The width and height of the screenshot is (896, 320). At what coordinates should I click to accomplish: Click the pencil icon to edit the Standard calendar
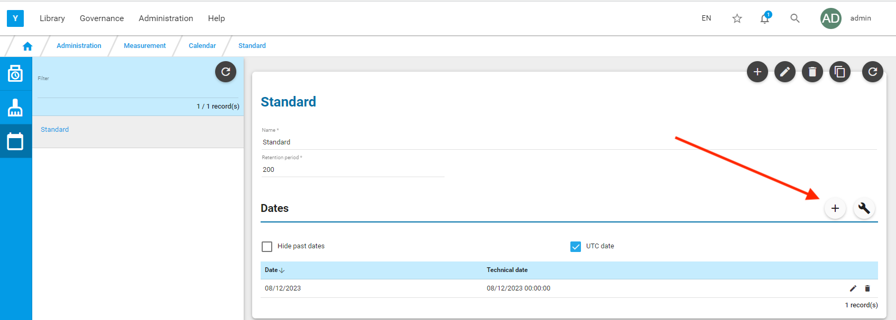(x=785, y=72)
